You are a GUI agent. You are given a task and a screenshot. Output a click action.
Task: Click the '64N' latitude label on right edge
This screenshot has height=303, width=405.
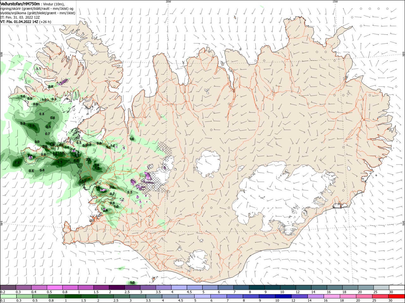click(403, 223)
